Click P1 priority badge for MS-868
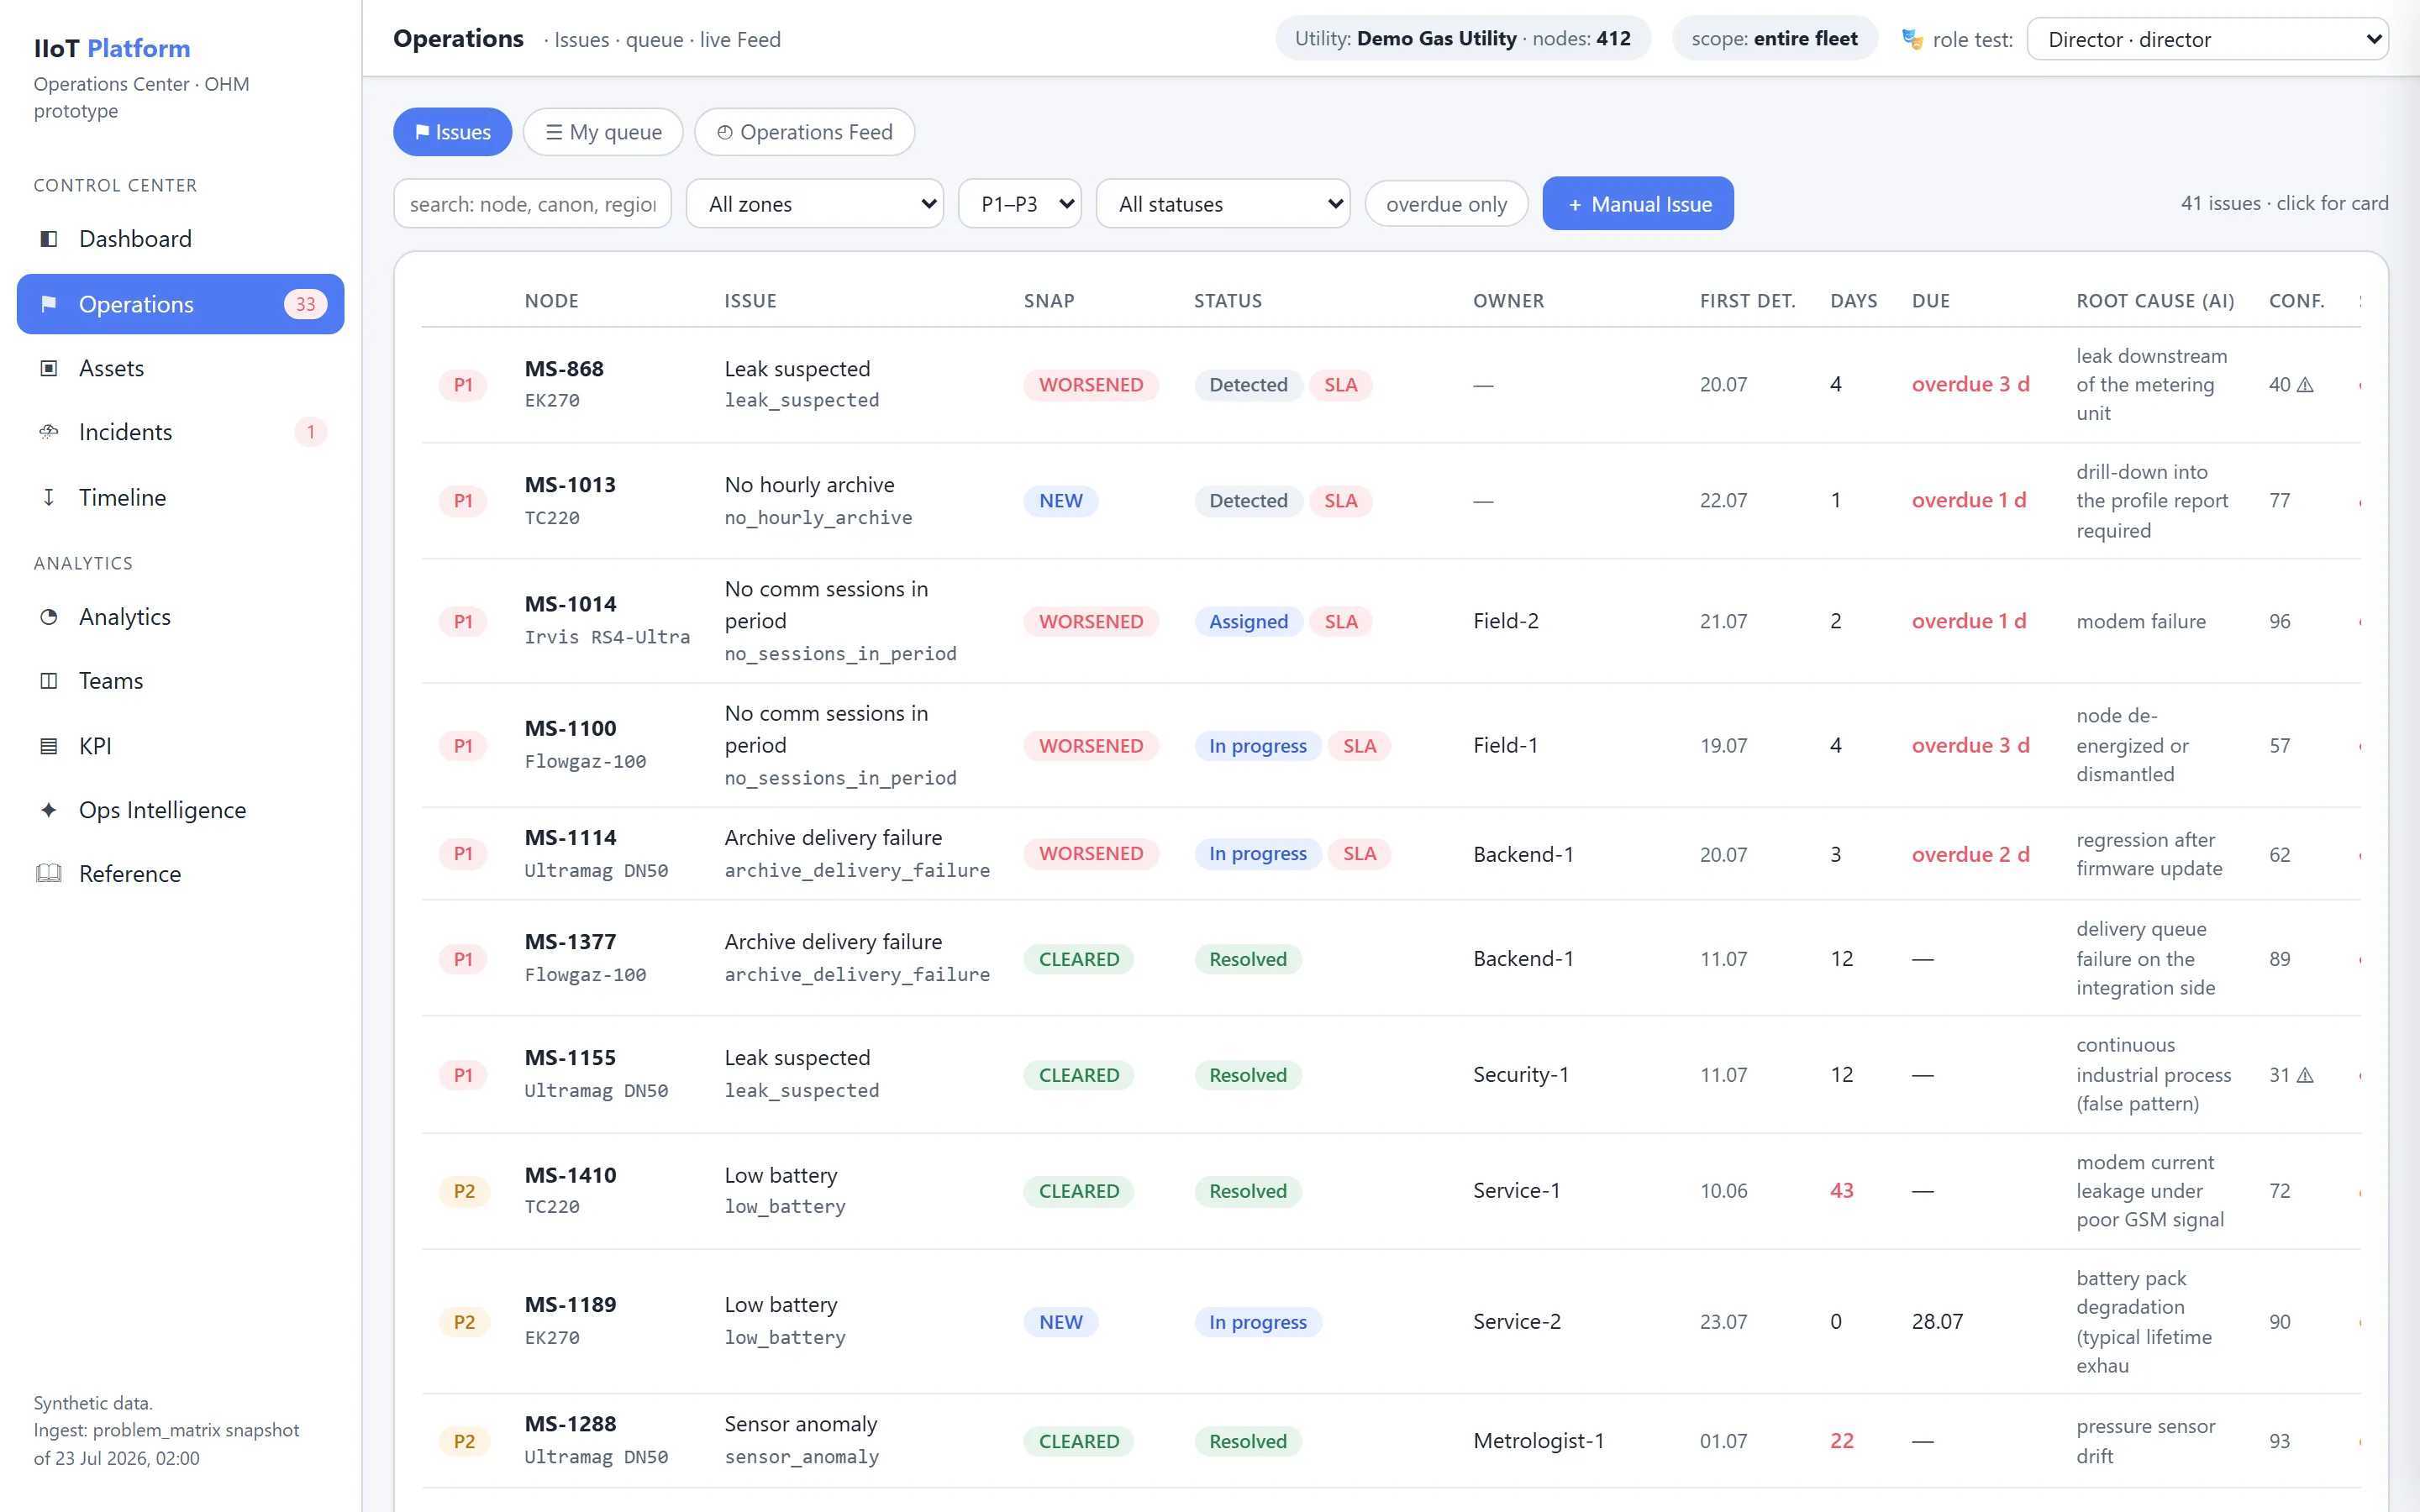 point(463,385)
